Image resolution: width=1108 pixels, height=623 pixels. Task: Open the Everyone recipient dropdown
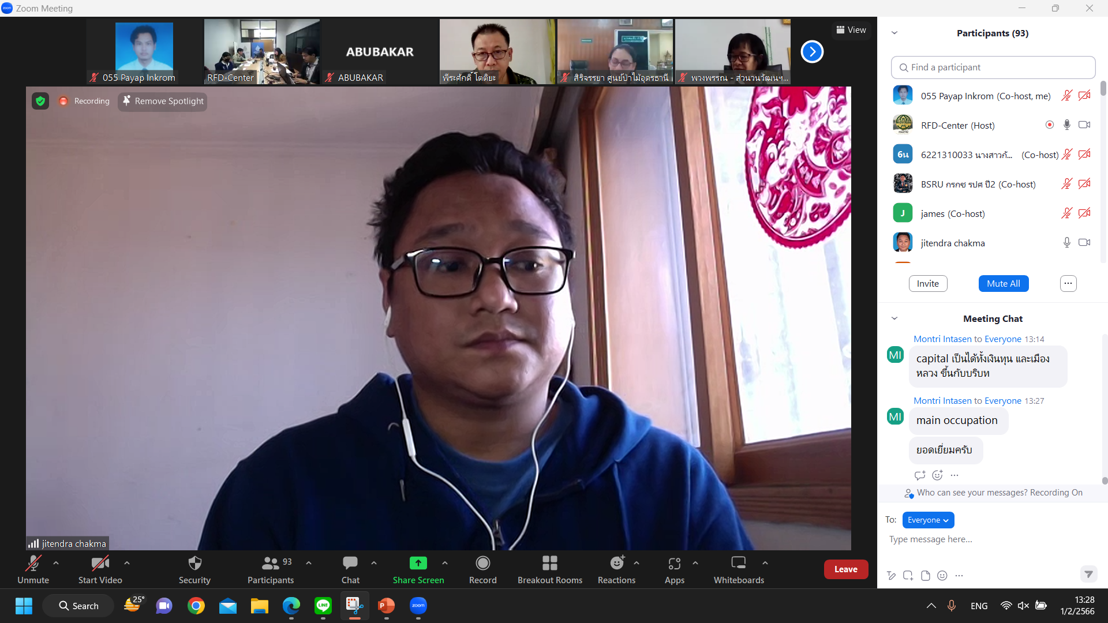[x=928, y=520]
